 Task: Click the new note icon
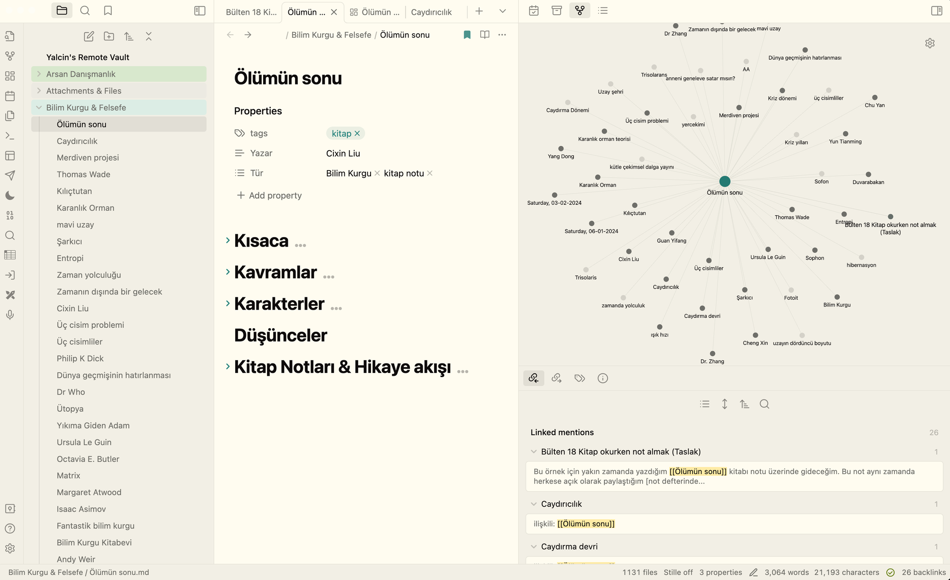pyautogui.click(x=89, y=36)
